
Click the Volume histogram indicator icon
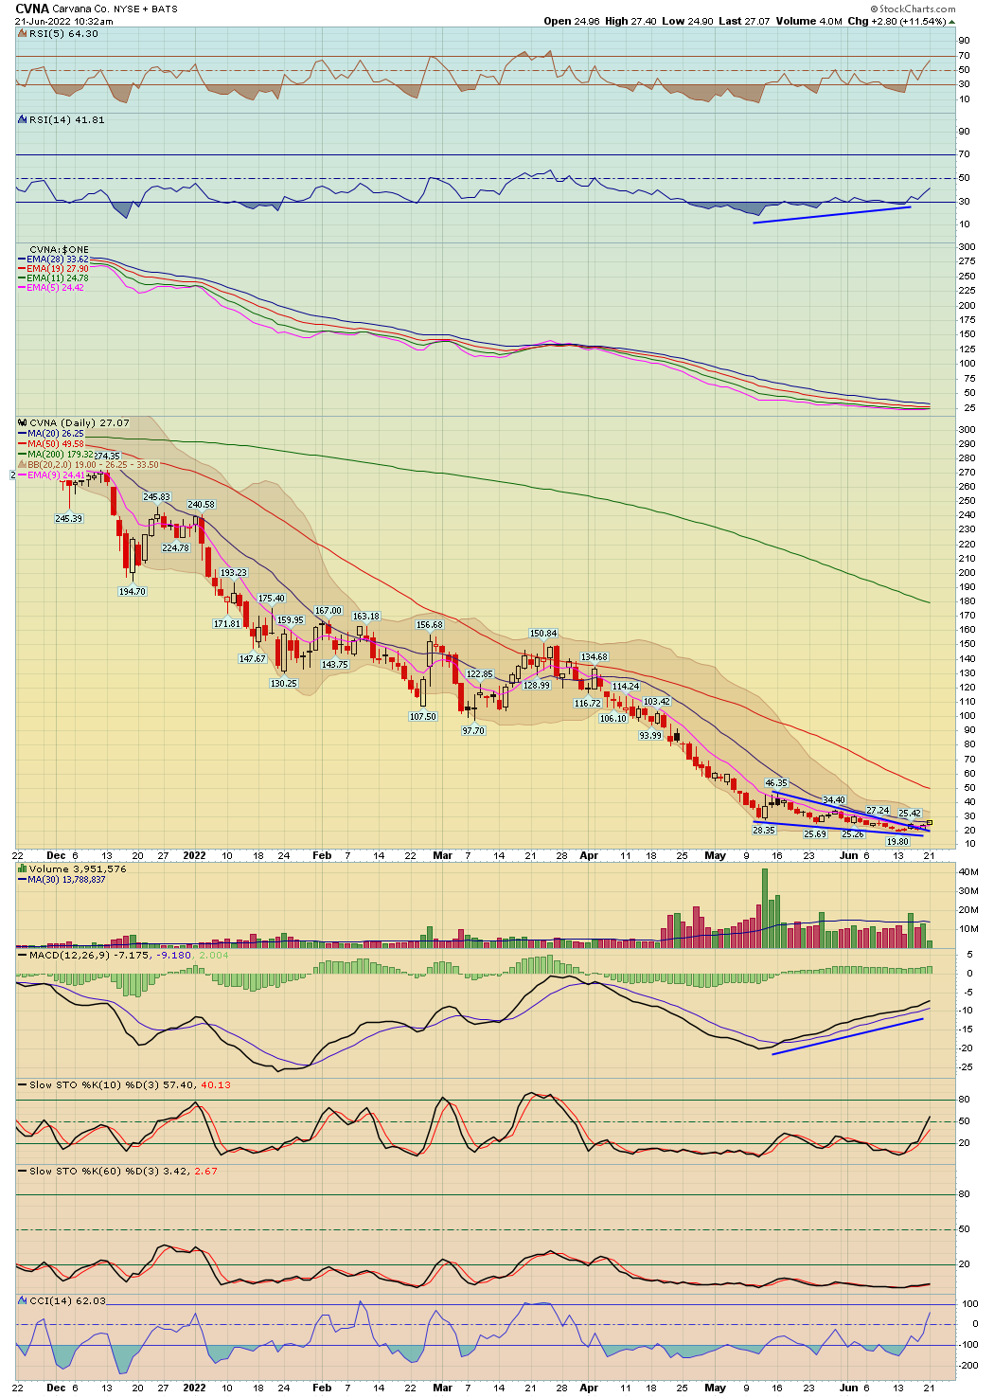point(23,868)
